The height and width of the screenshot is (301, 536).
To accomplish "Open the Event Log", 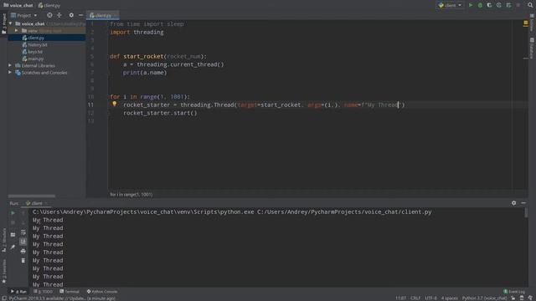I will (514, 292).
